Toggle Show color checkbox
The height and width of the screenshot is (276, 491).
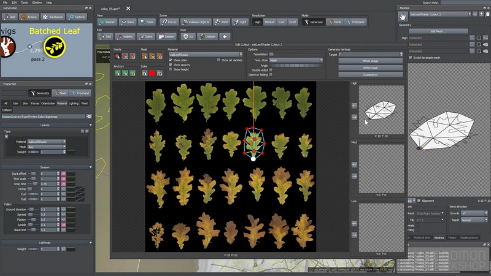coord(171,60)
